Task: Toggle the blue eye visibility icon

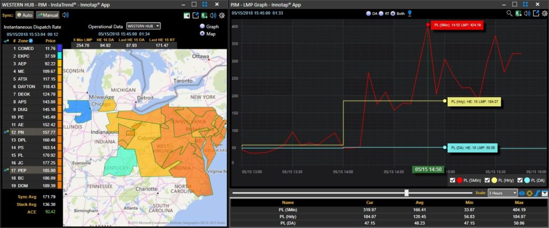Action: click(x=522, y=193)
